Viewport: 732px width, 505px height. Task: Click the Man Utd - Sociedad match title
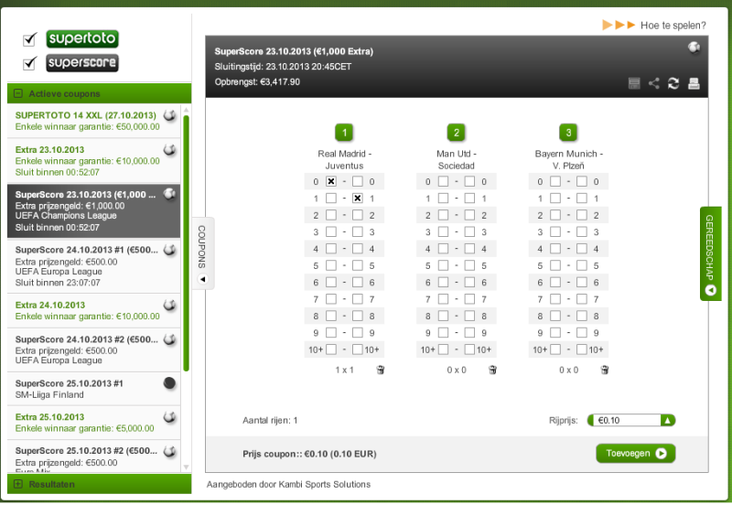coord(456,159)
